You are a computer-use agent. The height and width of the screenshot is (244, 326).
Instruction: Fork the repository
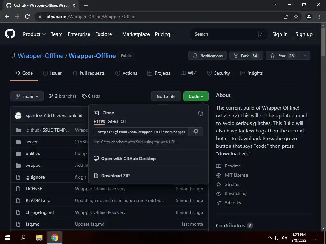(x=246, y=56)
